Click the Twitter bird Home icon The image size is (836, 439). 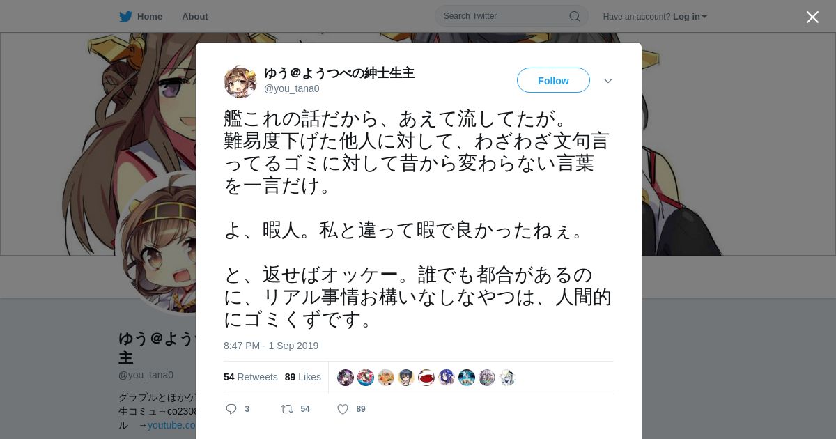[125, 16]
